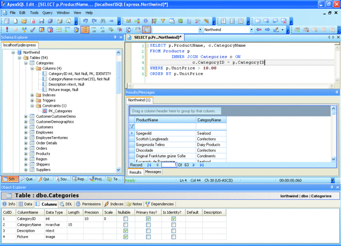Screen dimensions: 341x246
Task: Toggle the highlighted line numbers icon
Action: point(85,30)
